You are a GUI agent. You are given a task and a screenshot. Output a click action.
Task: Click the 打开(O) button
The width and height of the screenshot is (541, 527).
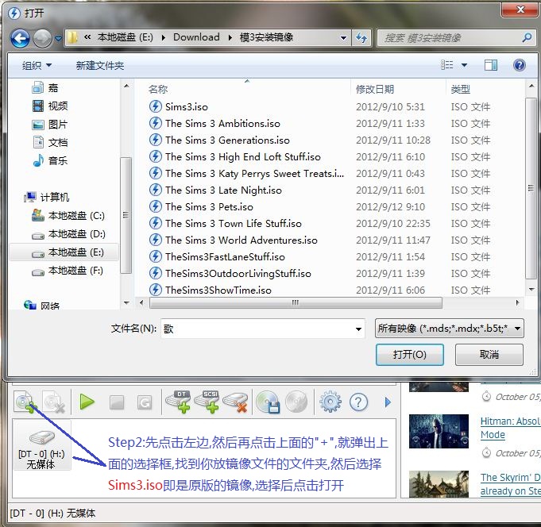coord(410,354)
